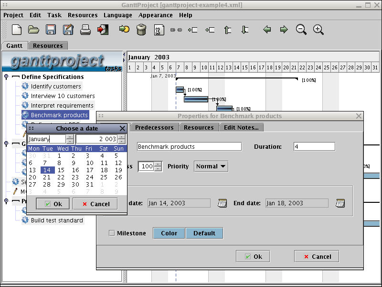Decrease month with January spinner down arrow
The image size is (382, 287).
coord(70,141)
